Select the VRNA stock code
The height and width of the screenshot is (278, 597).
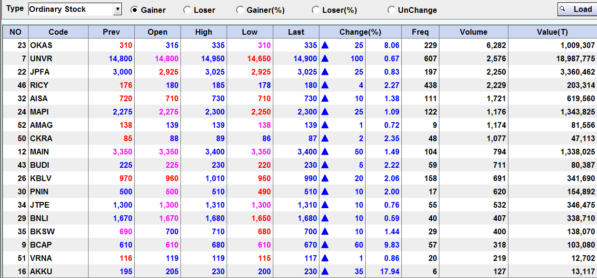pos(41,259)
